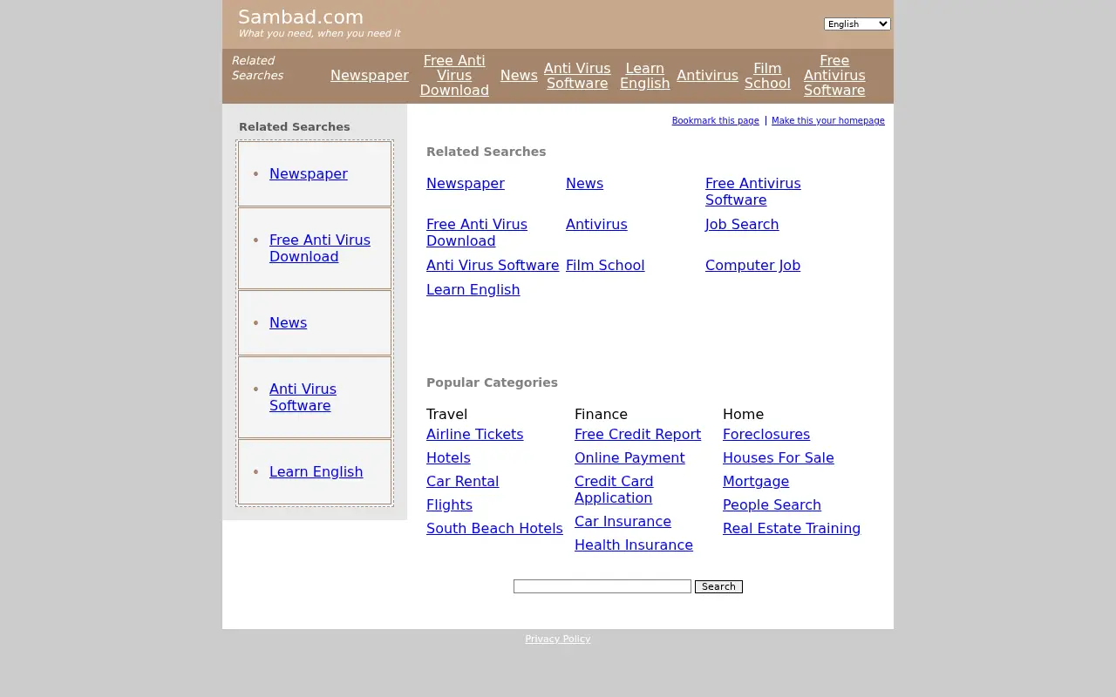1116x697 pixels.
Task: Click the Travel category heading
Action: [x=446, y=414]
